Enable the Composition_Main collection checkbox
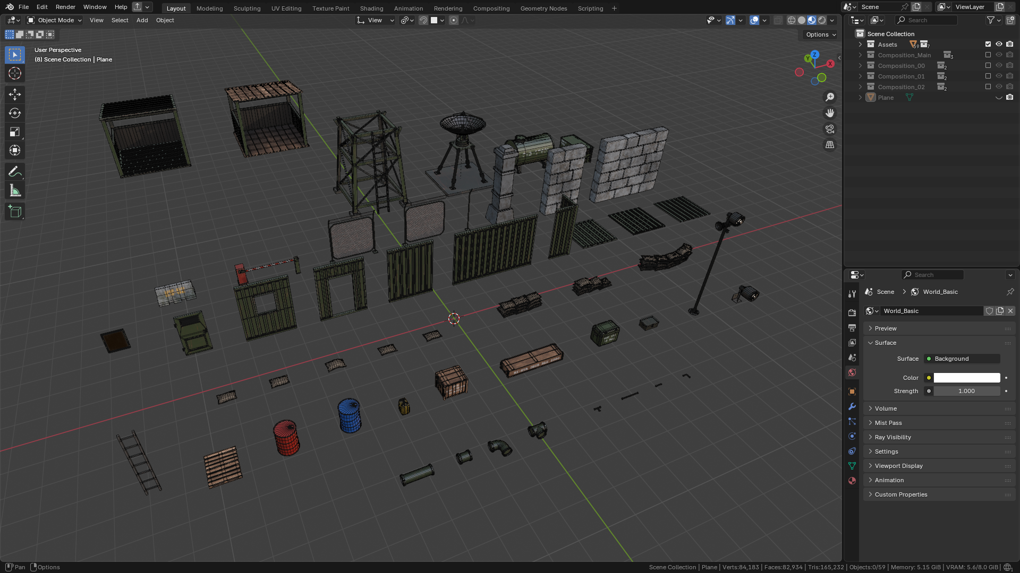 pos(988,55)
